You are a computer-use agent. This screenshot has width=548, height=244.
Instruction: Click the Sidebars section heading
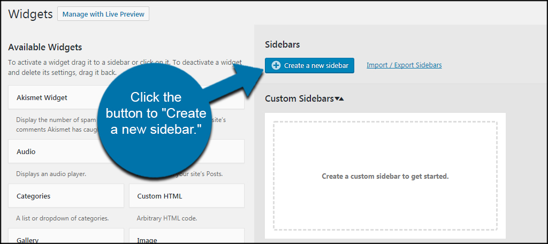coord(283,44)
